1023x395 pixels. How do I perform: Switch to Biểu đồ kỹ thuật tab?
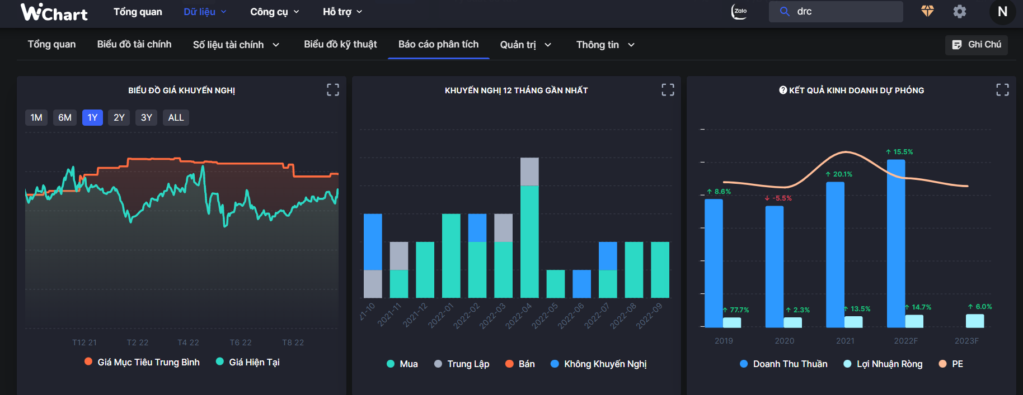[x=340, y=44]
